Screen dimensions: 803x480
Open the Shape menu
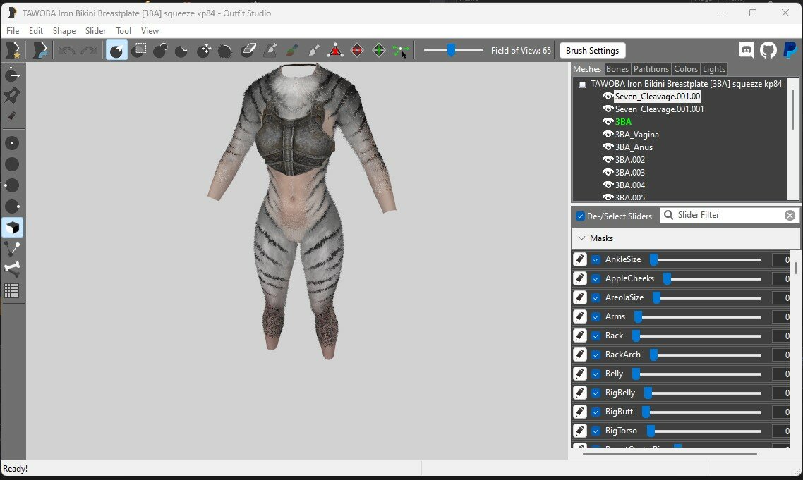(64, 31)
